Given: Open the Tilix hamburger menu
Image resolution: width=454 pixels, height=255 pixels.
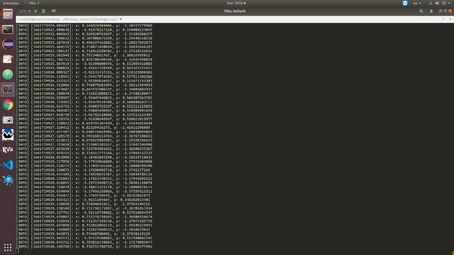Looking at the screenshot, I should 431,11.
